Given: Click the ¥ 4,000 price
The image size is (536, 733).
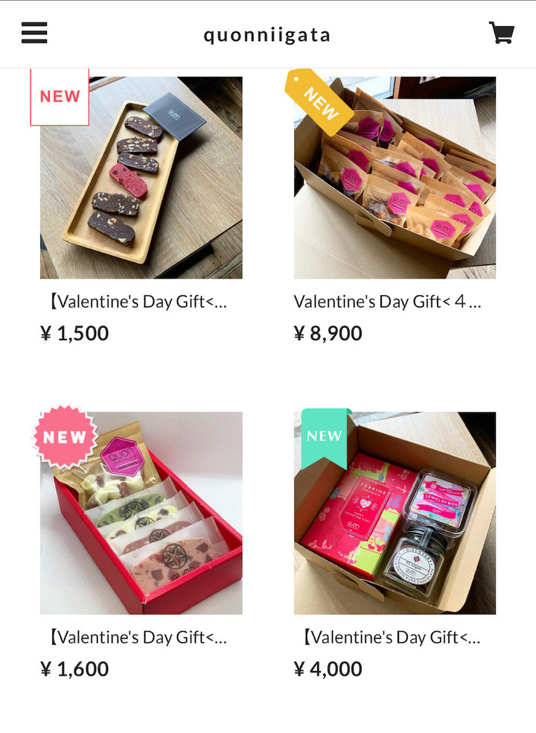Looking at the screenshot, I should point(328,669).
